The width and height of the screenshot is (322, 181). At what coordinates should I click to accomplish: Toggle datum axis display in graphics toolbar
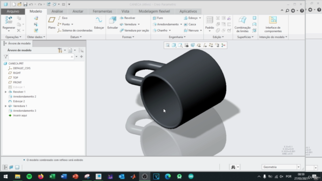205,45
